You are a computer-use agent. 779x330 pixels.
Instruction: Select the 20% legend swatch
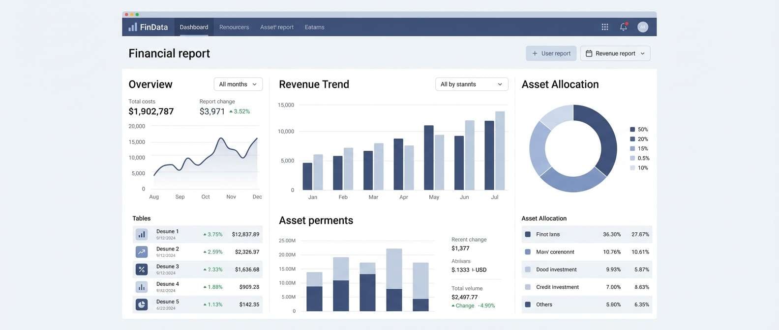click(632, 139)
